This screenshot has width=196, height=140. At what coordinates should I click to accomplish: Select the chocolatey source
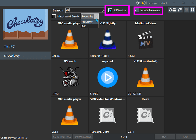pos(25,56)
